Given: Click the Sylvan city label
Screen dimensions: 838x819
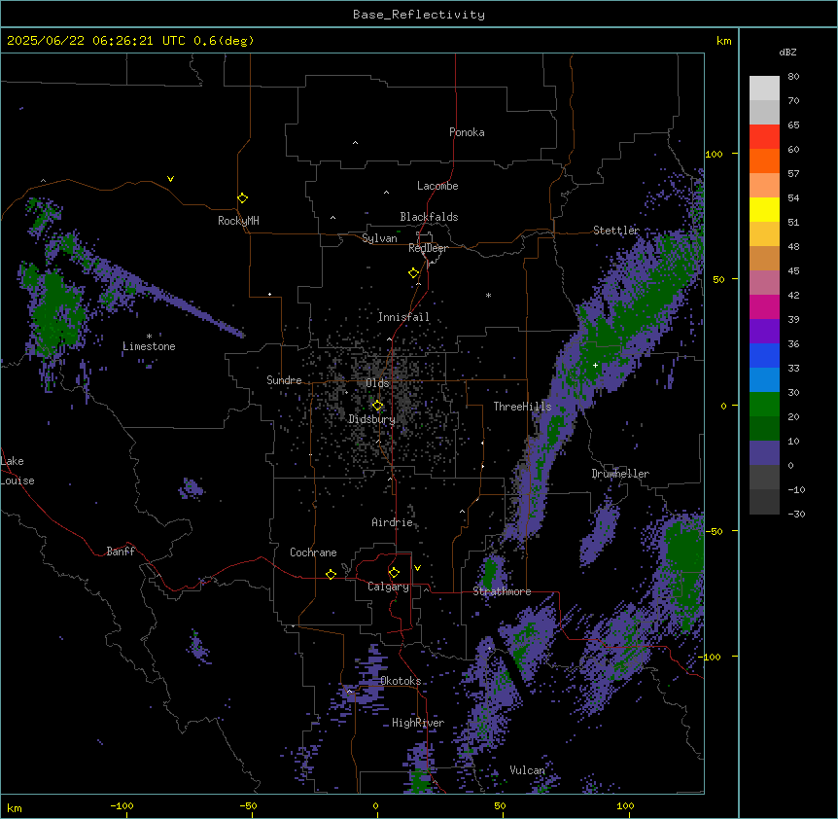Looking at the screenshot, I should 379,238.
